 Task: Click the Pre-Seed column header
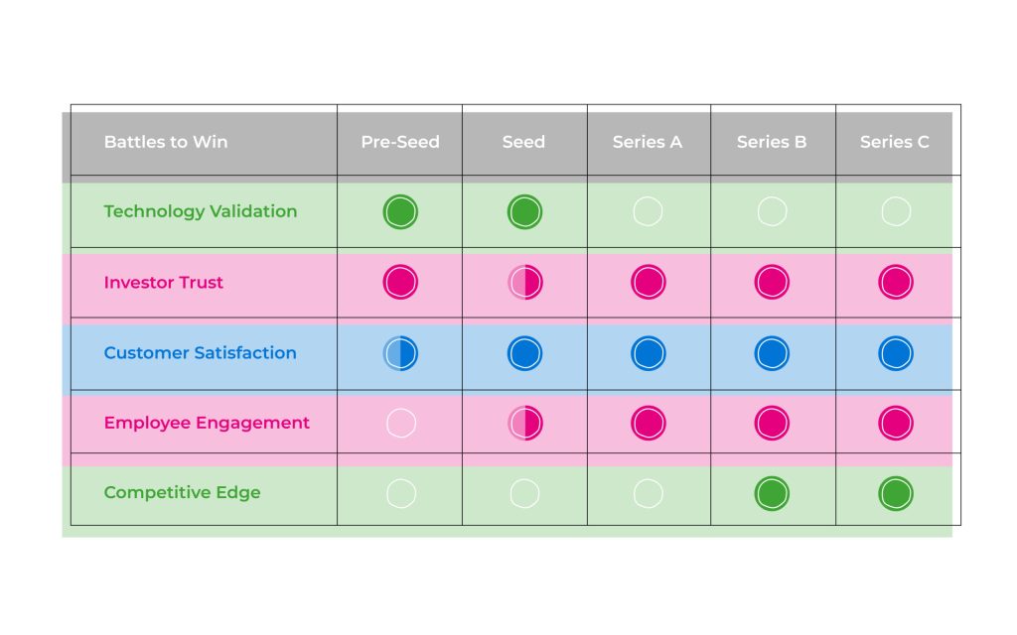[400, 142]
